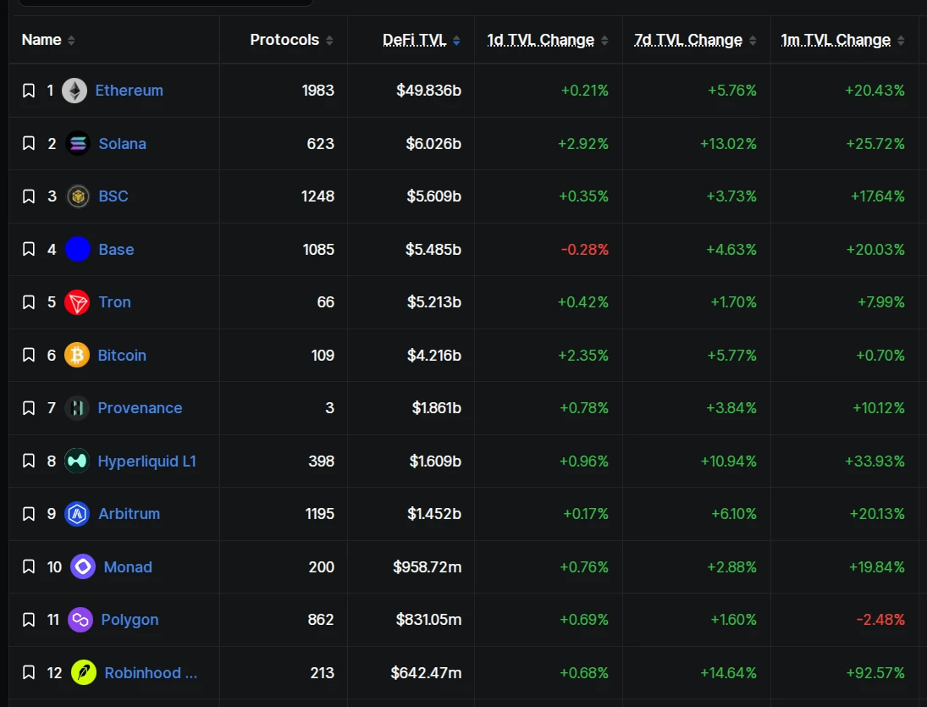Click the Bitcoin orange logo
Screen dimensions: 927x707
(x=77, y=356)
